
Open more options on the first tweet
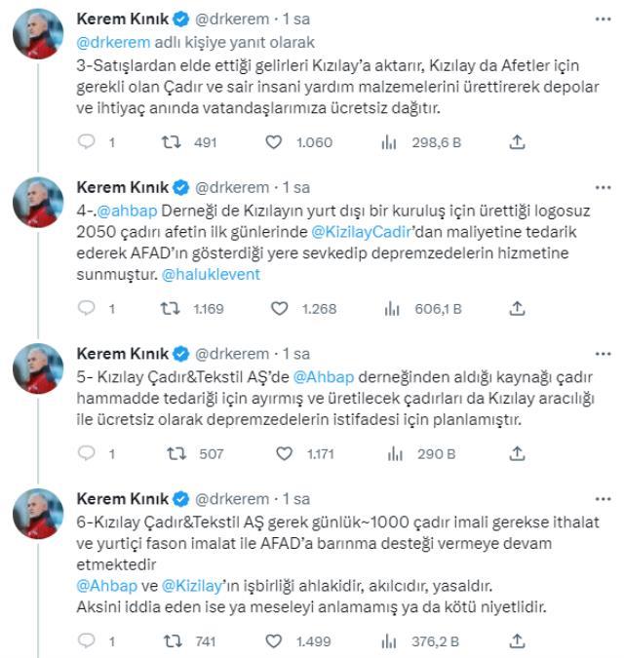coord(603,19)
